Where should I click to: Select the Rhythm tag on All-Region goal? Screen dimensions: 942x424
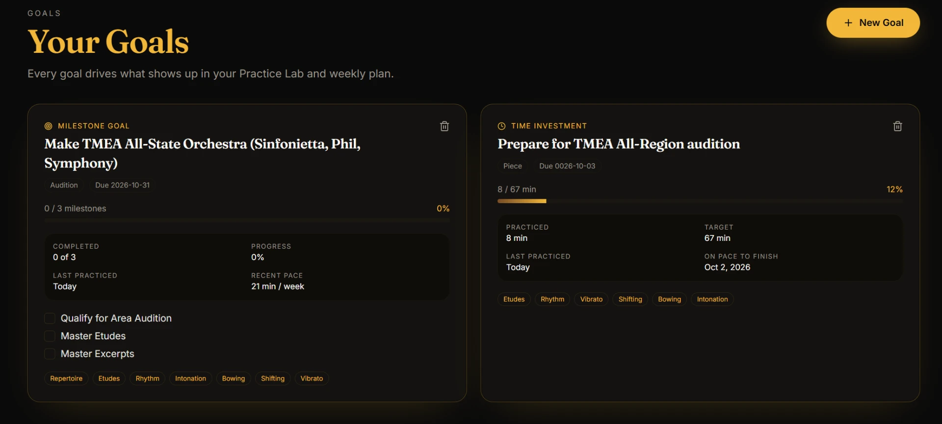pos(552,299)
